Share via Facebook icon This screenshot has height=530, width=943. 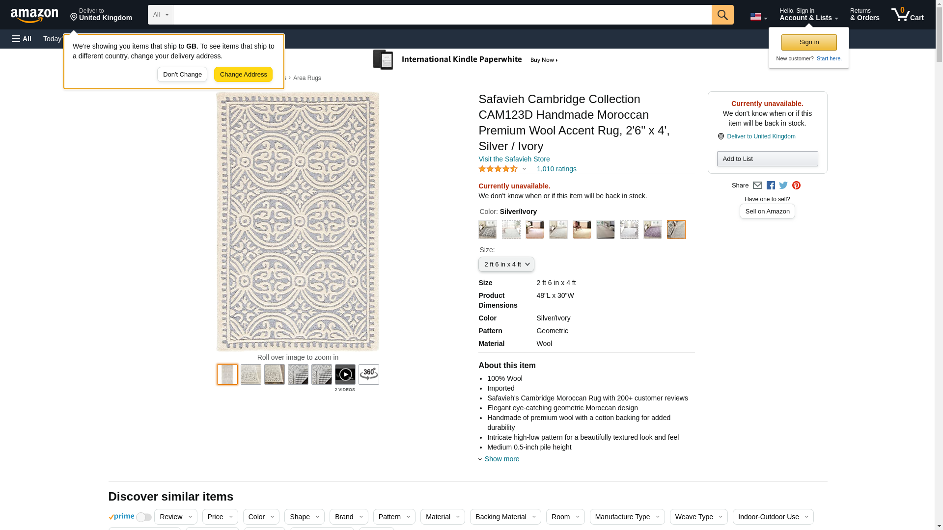(x=771, y=185)
